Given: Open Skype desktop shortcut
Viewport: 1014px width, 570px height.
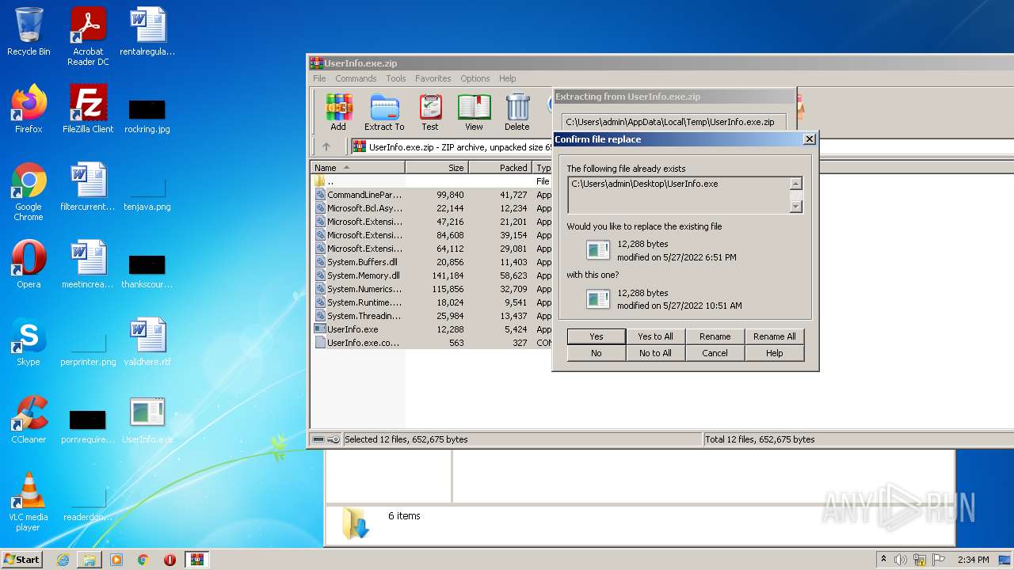Looking at the screenshot, I should pos(29,342).
